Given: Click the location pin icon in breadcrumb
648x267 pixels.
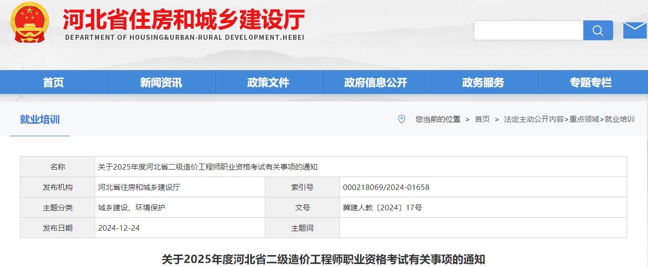Looking at the screenshot, I should pos(402,119).
